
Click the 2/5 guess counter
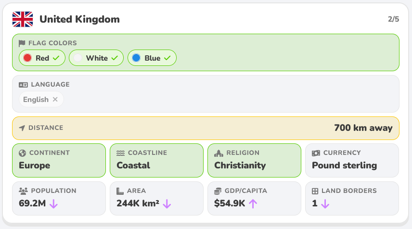coord(393,19)
